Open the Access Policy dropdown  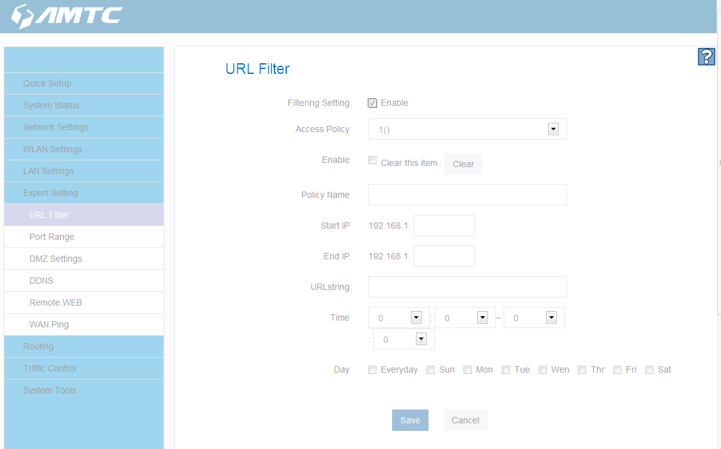[x=467, y=129]
